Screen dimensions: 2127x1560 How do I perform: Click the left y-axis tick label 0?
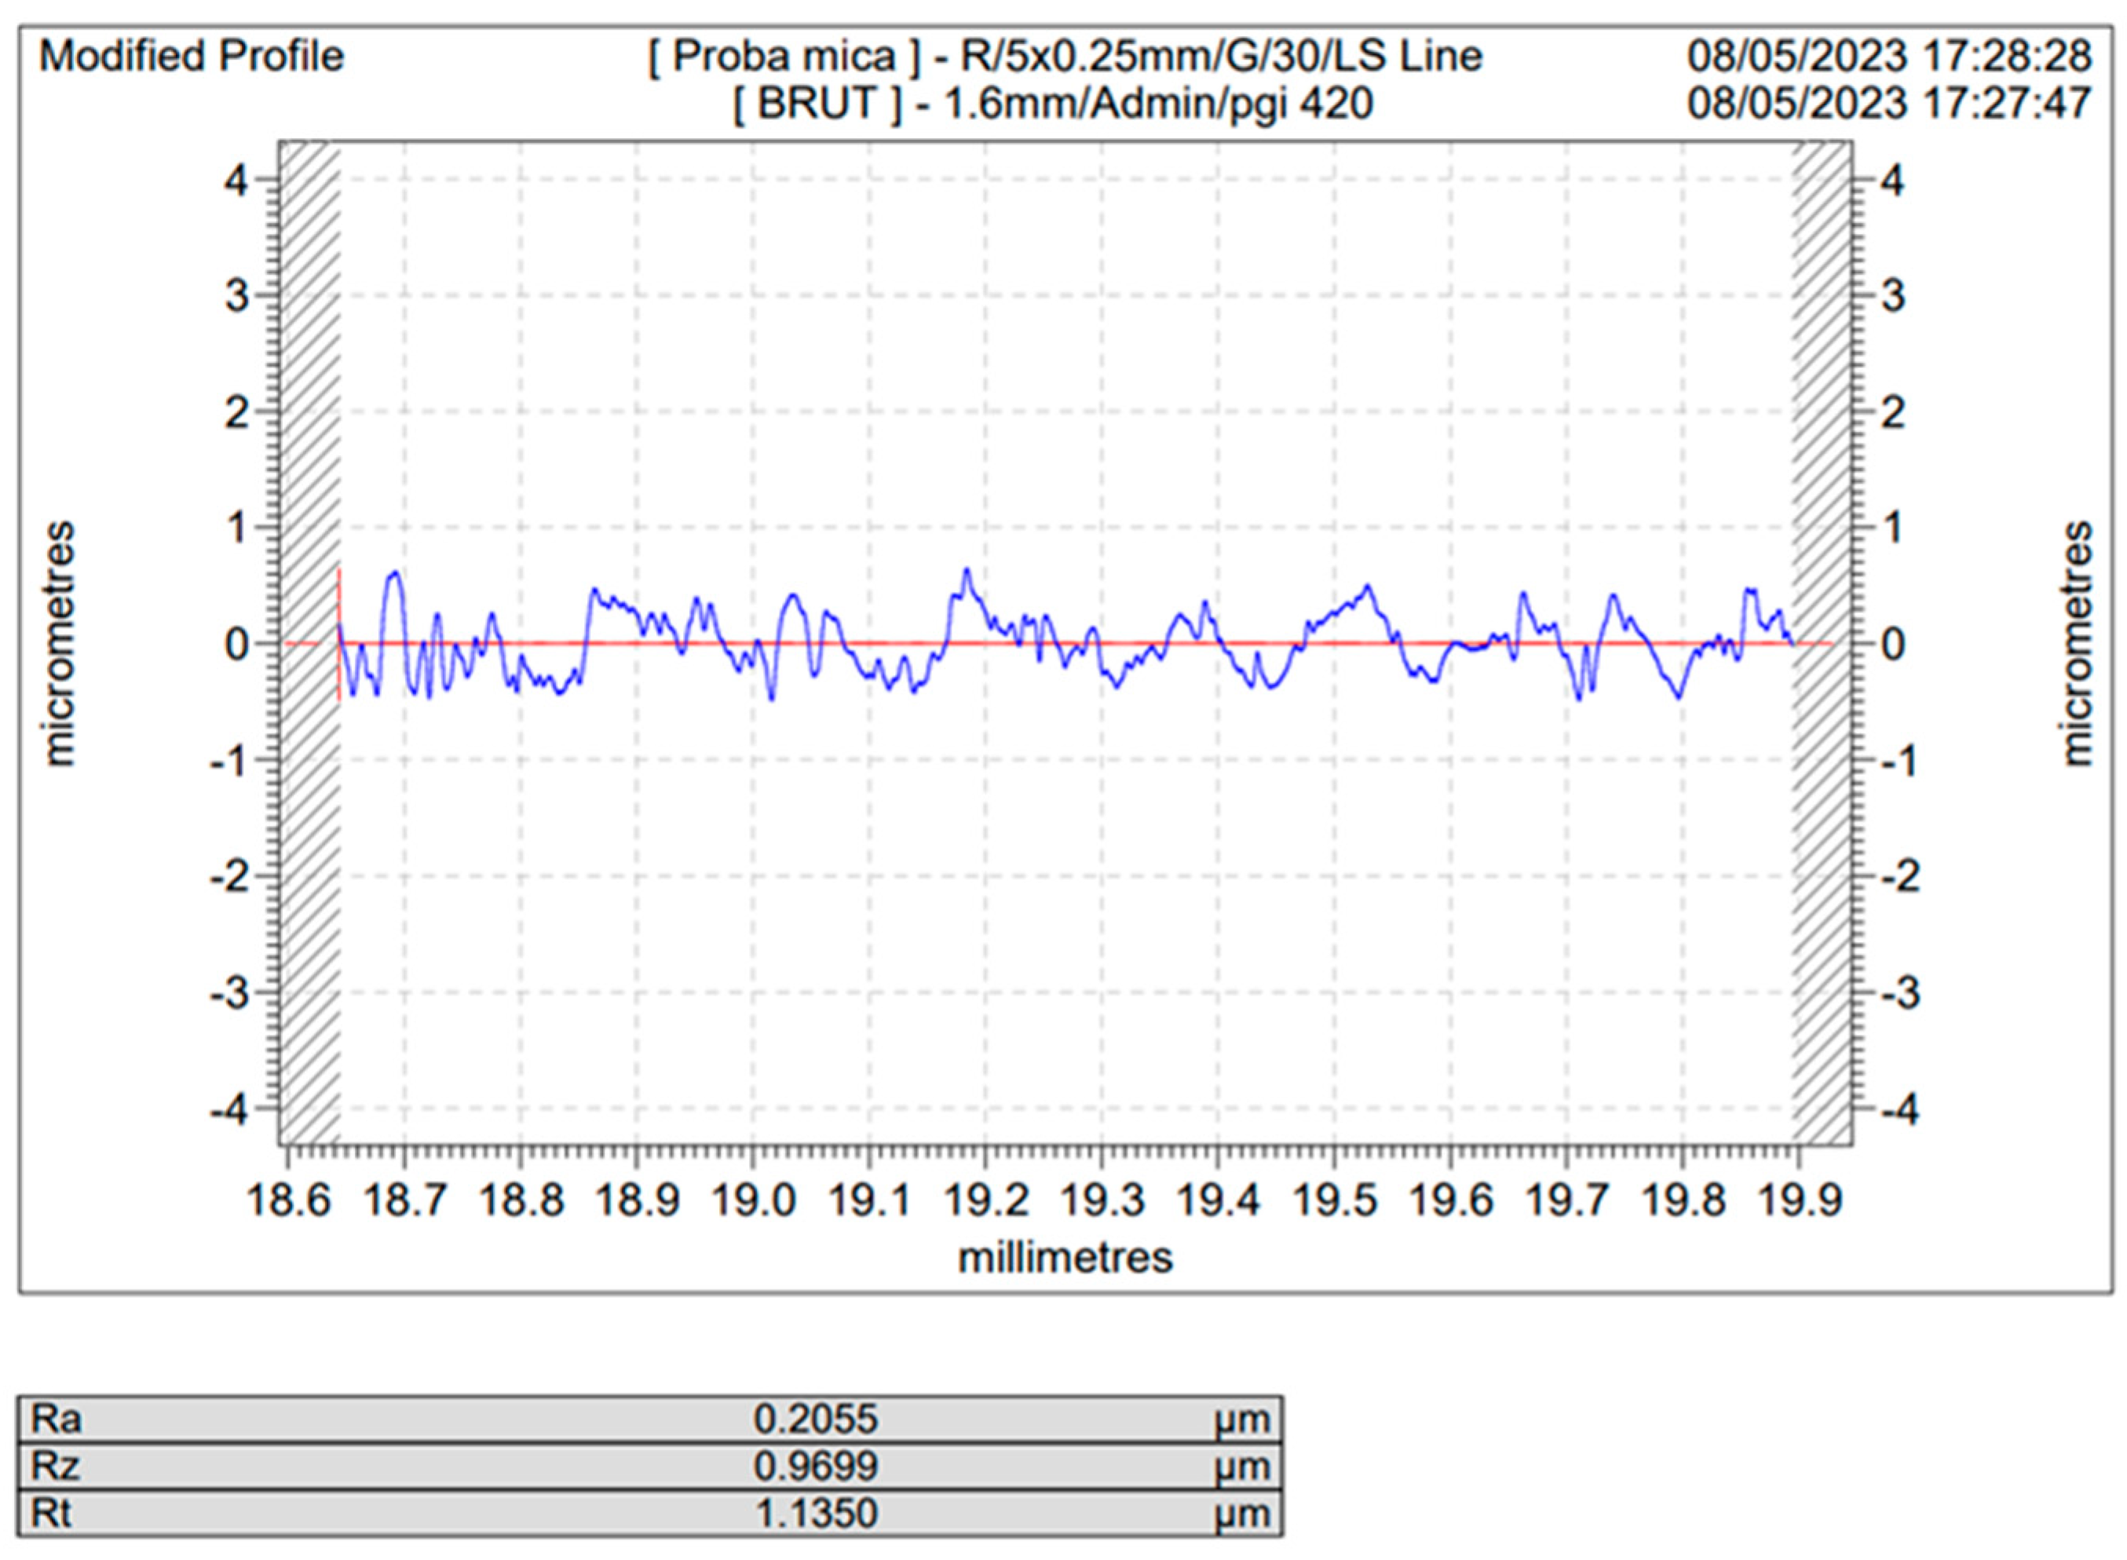pos(236,645)
